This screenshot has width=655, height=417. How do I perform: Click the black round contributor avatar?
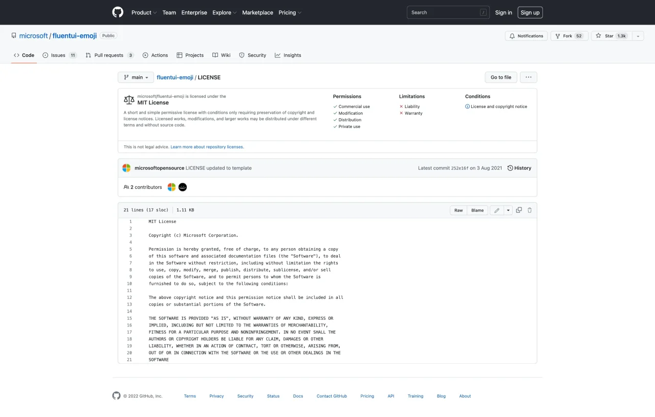point(183,187)
